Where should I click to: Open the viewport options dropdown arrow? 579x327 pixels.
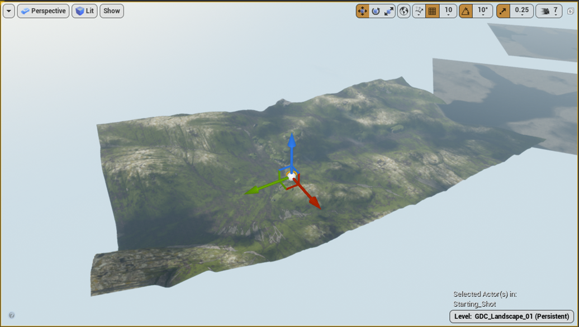(9, 11)
